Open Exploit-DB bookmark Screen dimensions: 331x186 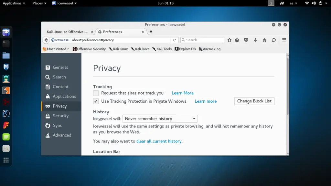[x=185, y=49]
